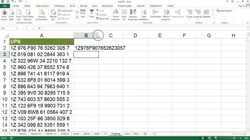Screen dimensions: 250x140
Task: Open Consolidate tool
Action: coord(155,14)
